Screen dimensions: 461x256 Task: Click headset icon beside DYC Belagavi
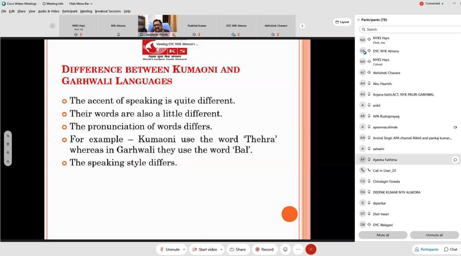(369, 224)
